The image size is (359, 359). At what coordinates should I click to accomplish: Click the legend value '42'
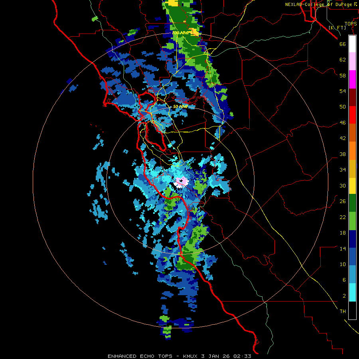[x=343, y=138]
